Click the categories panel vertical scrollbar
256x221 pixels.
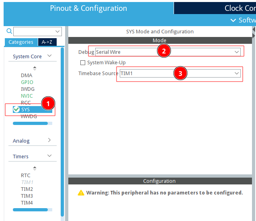(62, 132)
